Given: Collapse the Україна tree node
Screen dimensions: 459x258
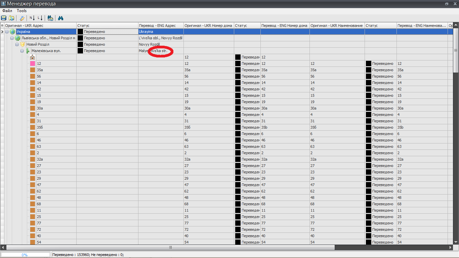Looking at the screenshot, I should point(7,32).
